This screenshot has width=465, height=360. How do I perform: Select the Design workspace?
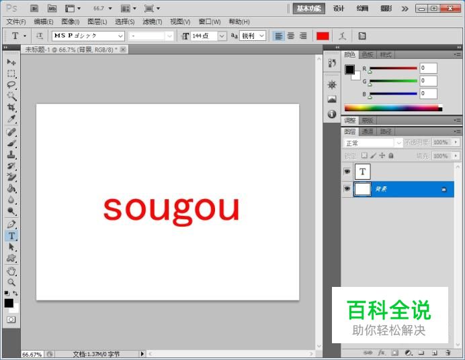pos(339,9)
